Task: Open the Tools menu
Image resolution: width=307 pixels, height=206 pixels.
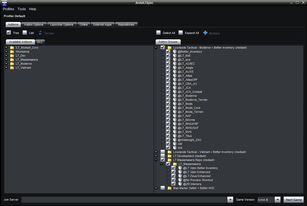Action: click(22, 9)
